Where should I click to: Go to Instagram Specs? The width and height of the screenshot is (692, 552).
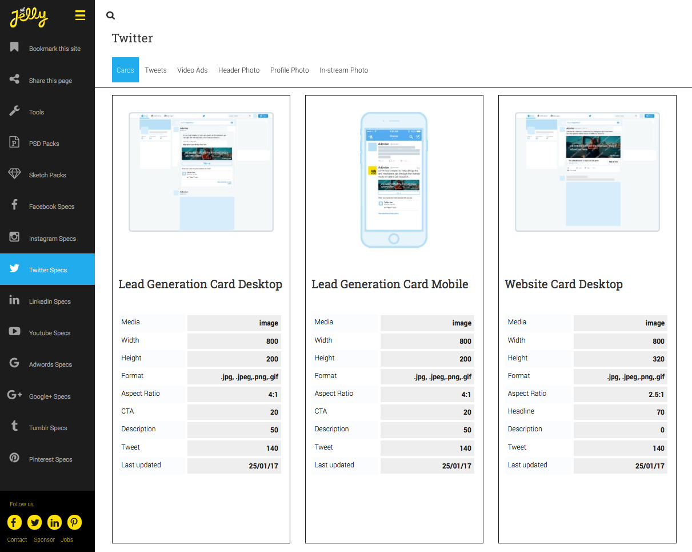pos(53,239)
